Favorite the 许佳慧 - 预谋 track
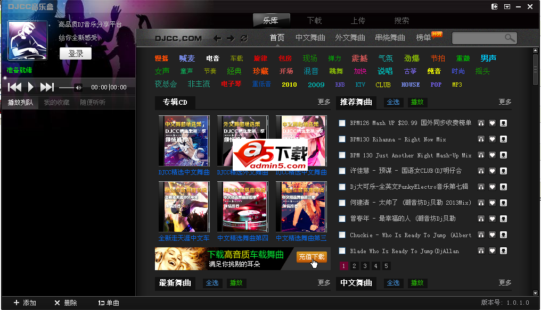 493,171
